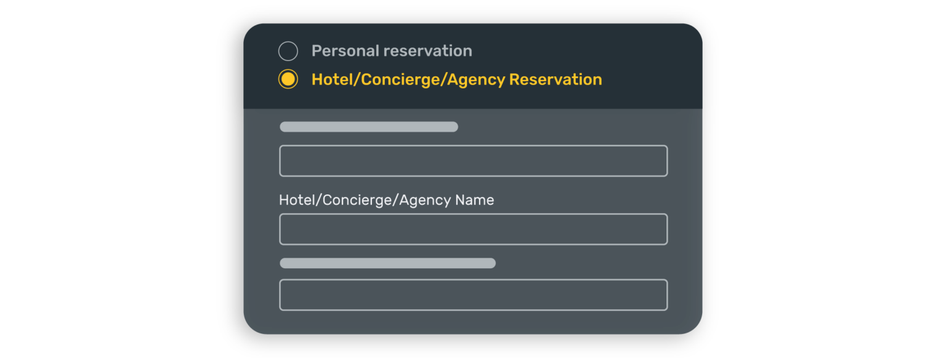Select the Hotel/Concierge/Agency Reservation radio button
946x358 pixels.
(288, 79)
